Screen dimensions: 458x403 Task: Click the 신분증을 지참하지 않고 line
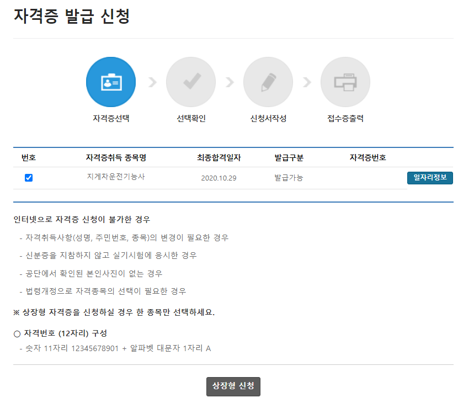pyautogui.click(x=108, y=256)
